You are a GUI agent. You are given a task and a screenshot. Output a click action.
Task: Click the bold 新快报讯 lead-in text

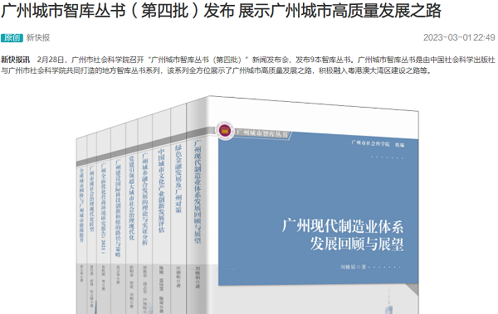click(15, 60)
